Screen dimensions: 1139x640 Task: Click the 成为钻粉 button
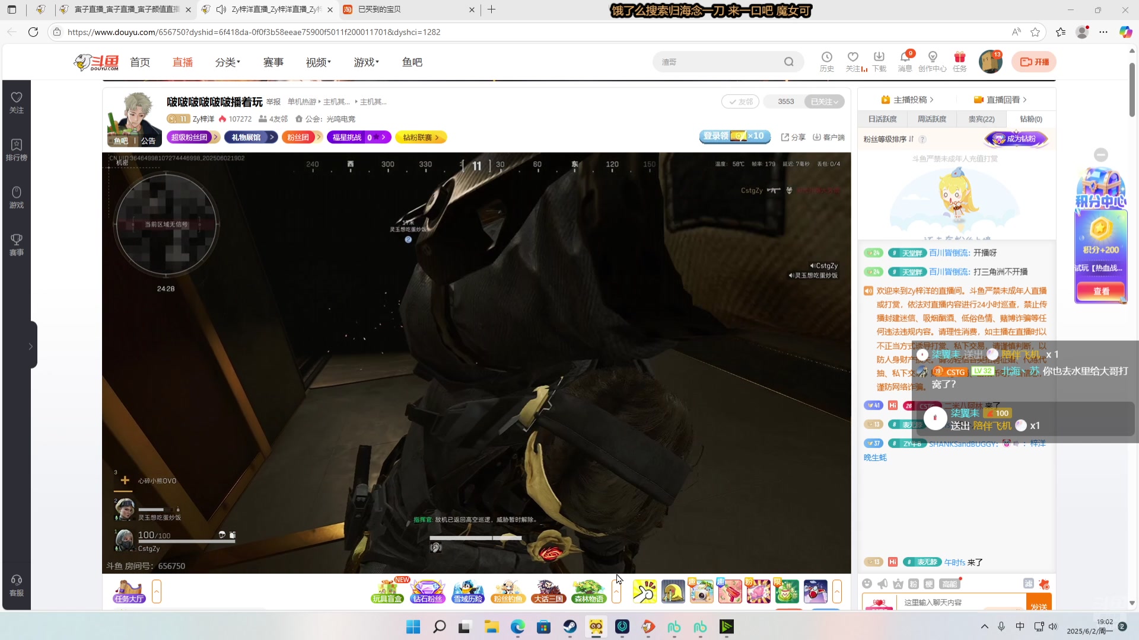[1016, 139]
